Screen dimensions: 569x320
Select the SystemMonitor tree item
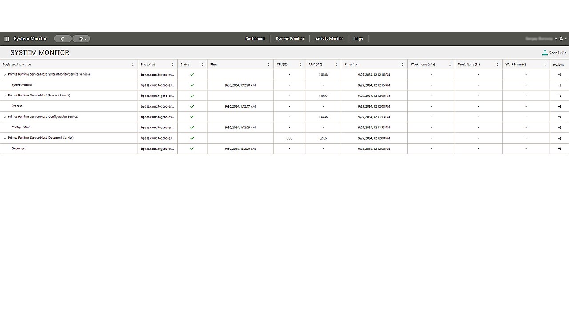pyautogui.click(x=22, y=85)
